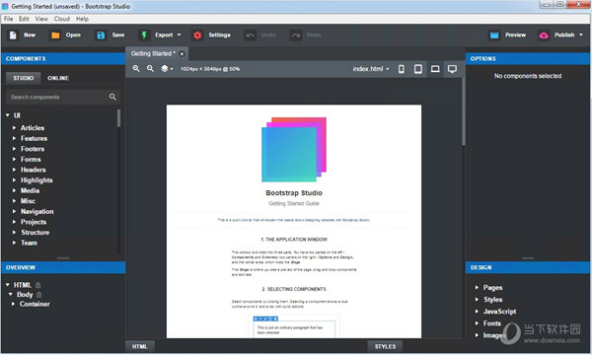Click the New document icon

(13, 35)
